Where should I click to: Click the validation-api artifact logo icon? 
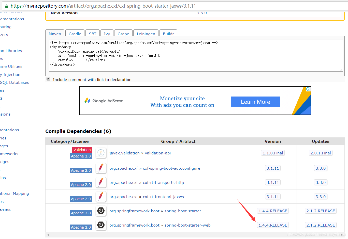pos(101,153)
